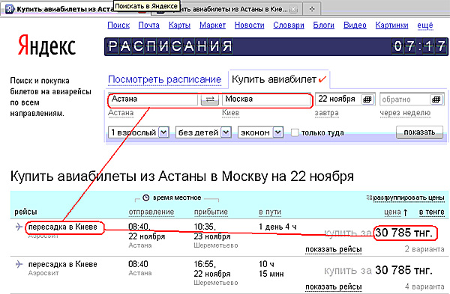Click airplane icon of first flight row

[19, 227]
